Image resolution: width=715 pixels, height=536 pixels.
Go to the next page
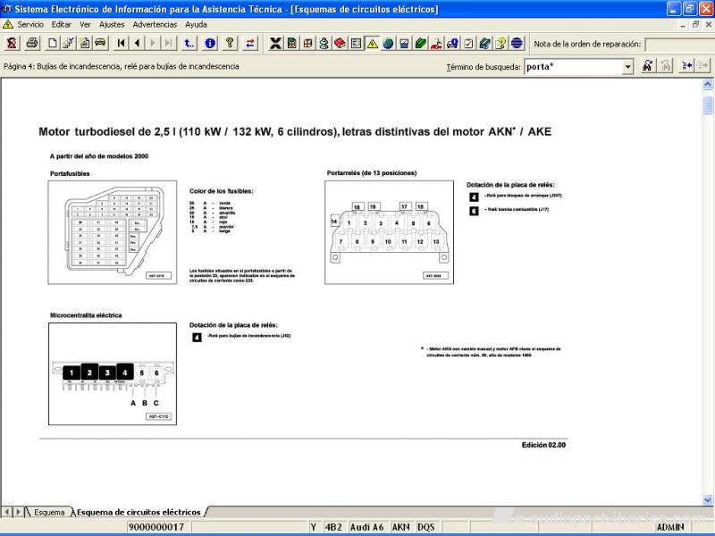pos(153,43)
